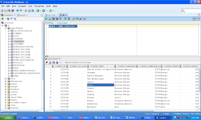Click the search field at the top right
Screen dimensions: 201x120
coord(191,11)
